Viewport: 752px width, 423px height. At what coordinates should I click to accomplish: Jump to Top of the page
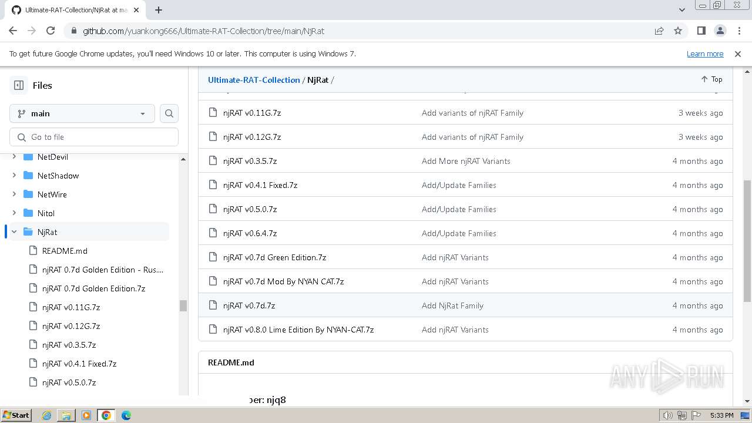coord(711,79)
